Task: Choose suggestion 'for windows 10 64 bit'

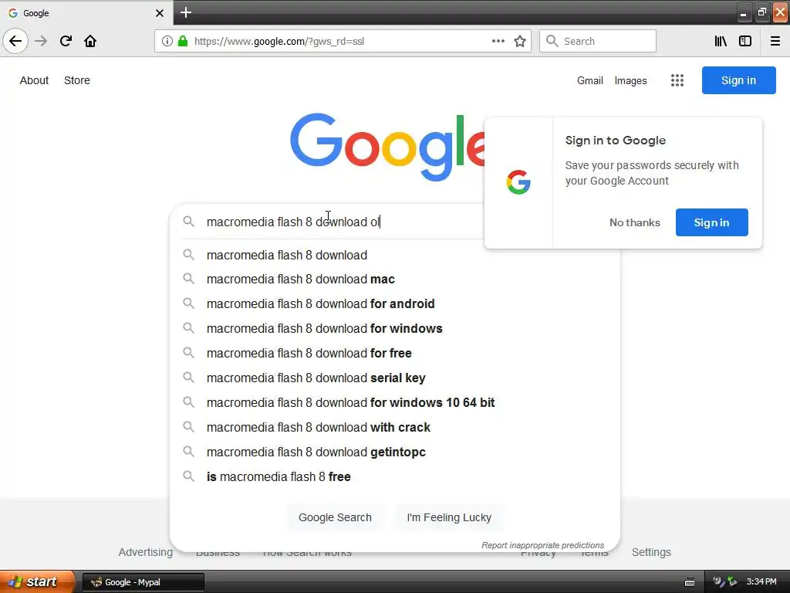Action: pyautogui.click(x=395, y=402)
